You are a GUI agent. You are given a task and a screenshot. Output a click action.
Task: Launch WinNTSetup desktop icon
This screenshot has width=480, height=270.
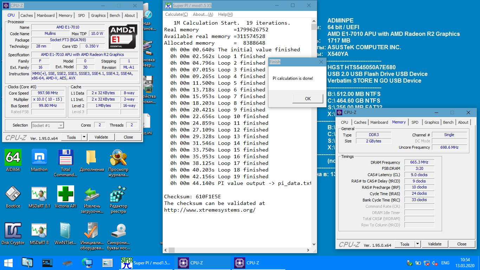click(x=65, y=233)
